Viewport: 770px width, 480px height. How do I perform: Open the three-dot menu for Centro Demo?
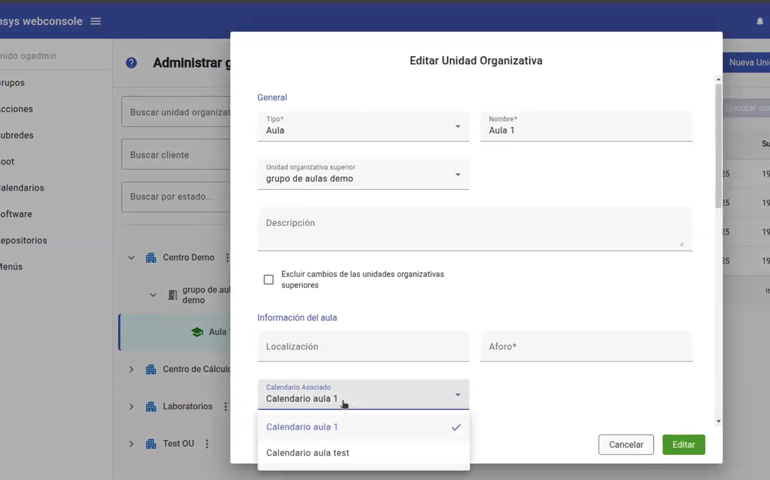tap(227, 257)
